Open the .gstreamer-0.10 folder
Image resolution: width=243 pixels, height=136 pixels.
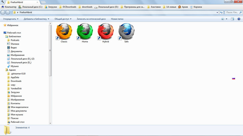tap(16, 73)
